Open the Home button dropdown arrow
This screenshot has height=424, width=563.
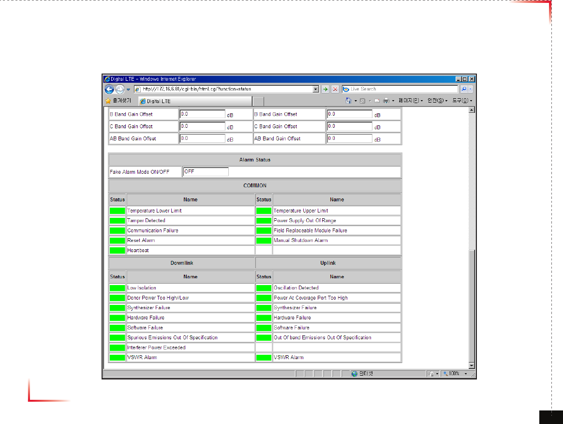(356, 101)
